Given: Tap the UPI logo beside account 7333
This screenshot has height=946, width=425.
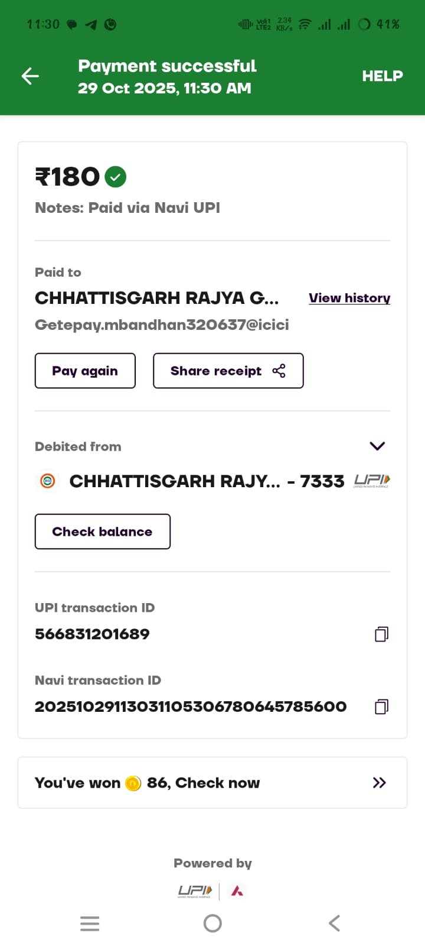Looking at the screenshot, I should click(x=372, y=481).
